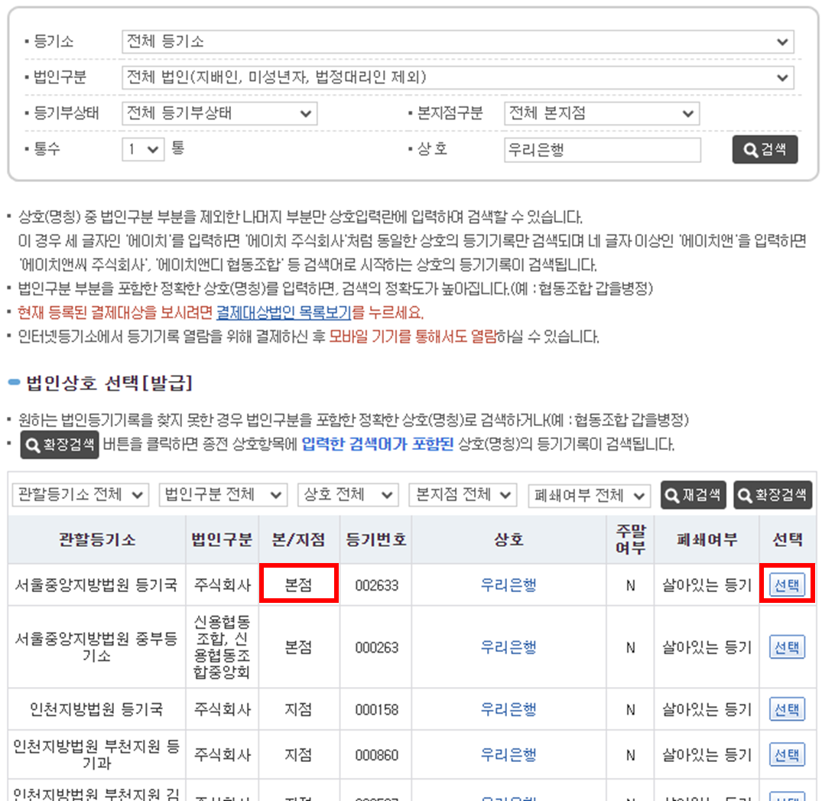Click the 서울중앙지방법원 중부등기소 cell
This screenshot has width=822, height=801.
click(x=97, y=647)
